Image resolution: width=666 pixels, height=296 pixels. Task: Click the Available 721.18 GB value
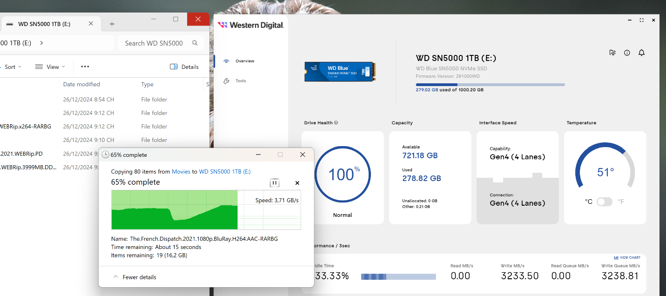pos(420,155)
